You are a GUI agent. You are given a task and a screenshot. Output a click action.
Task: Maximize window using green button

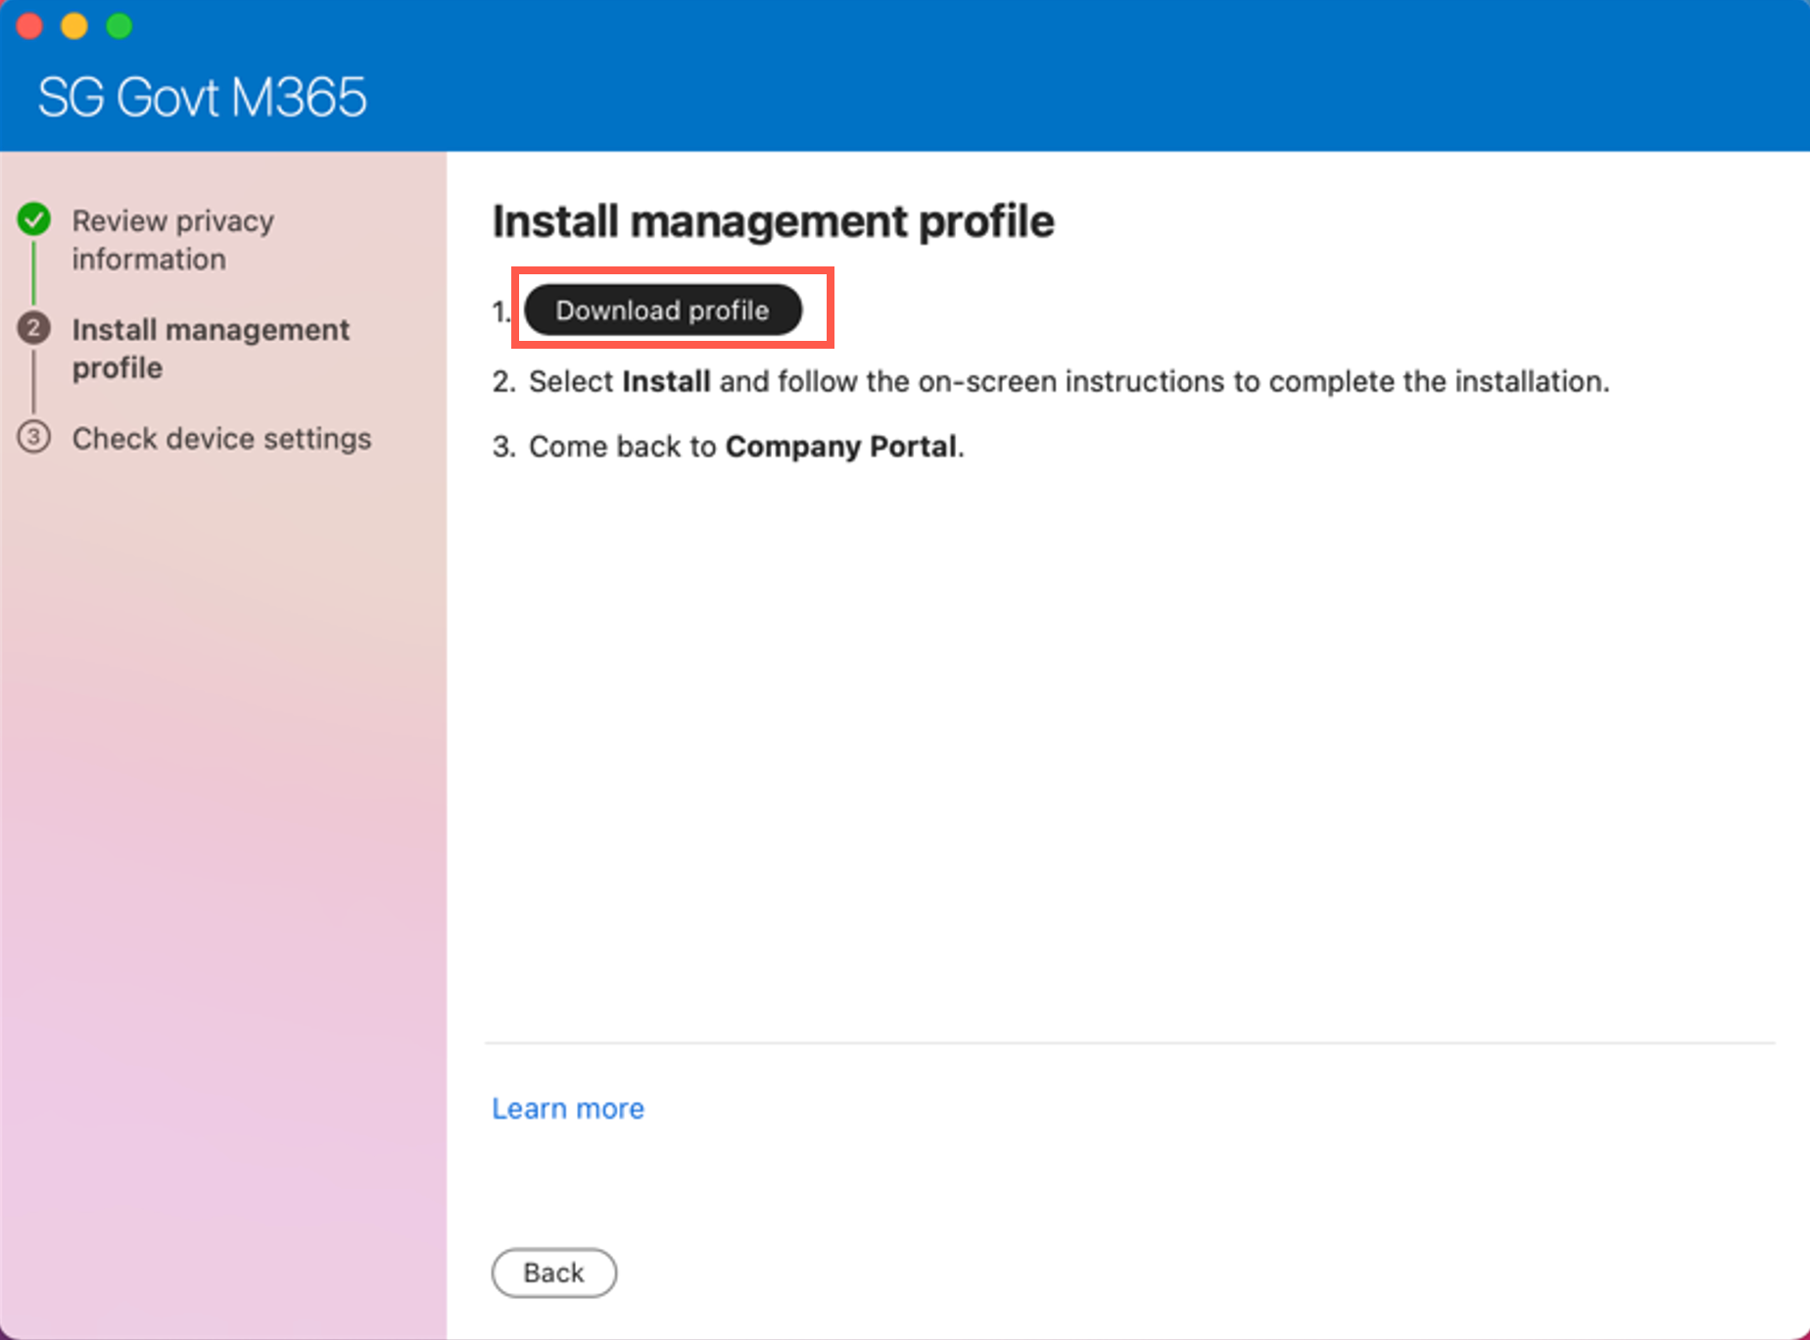click(x=119, y=26)
